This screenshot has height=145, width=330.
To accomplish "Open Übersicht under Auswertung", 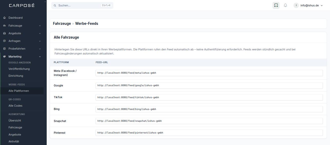I will pyautogui.click(x=15, y=120).
